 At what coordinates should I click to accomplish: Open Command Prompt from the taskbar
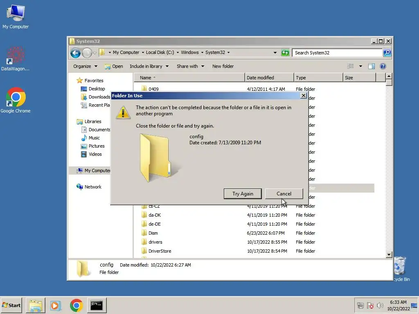(x=97, y=305)
